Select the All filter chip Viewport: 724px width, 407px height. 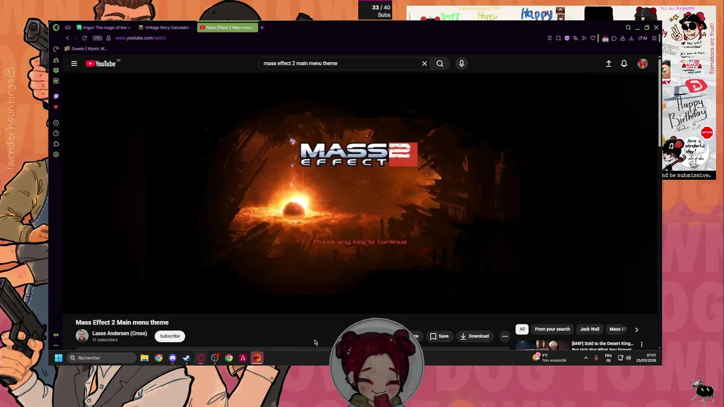(x=522, y=329)
